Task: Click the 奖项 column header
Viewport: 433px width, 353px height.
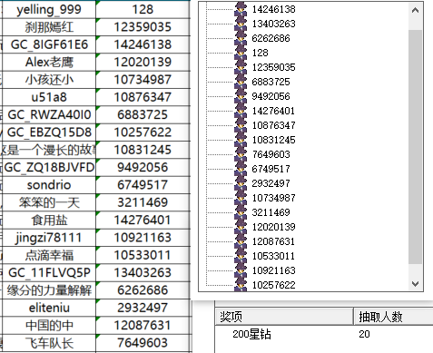Action: point(284,317)
